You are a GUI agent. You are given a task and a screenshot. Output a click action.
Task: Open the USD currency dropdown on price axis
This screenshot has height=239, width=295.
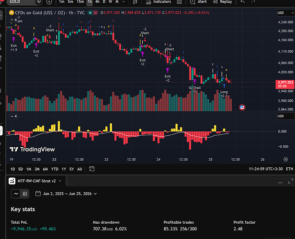point(285,13)
